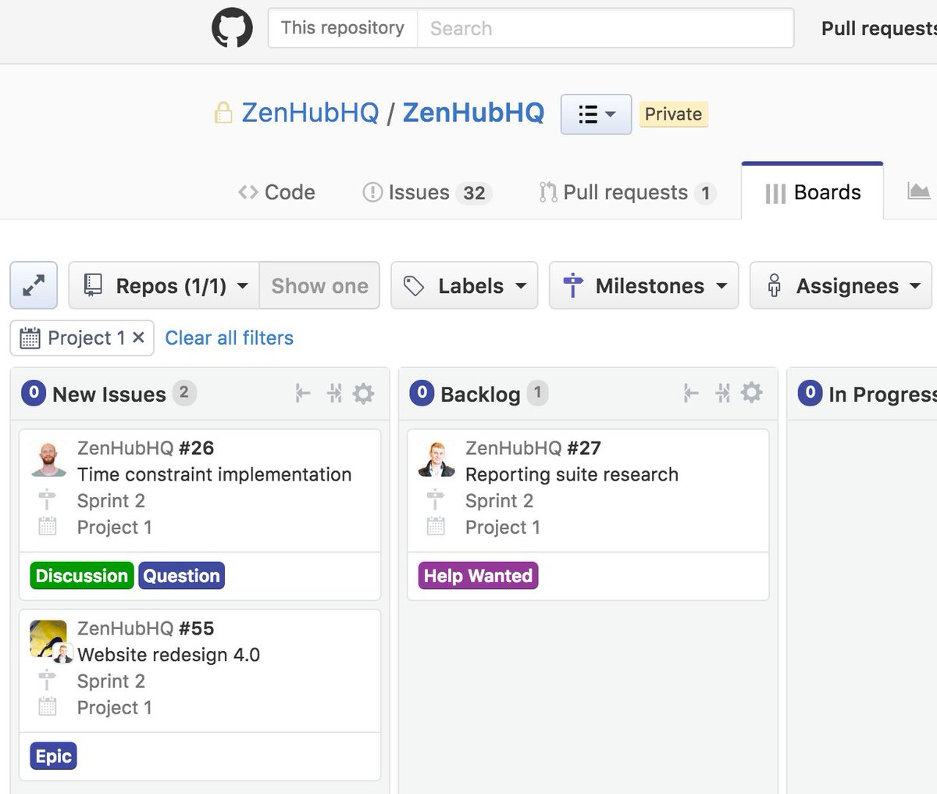Click the green Discussion label
The width and height of the screenshot is (937, 794).
coord(82,576)
